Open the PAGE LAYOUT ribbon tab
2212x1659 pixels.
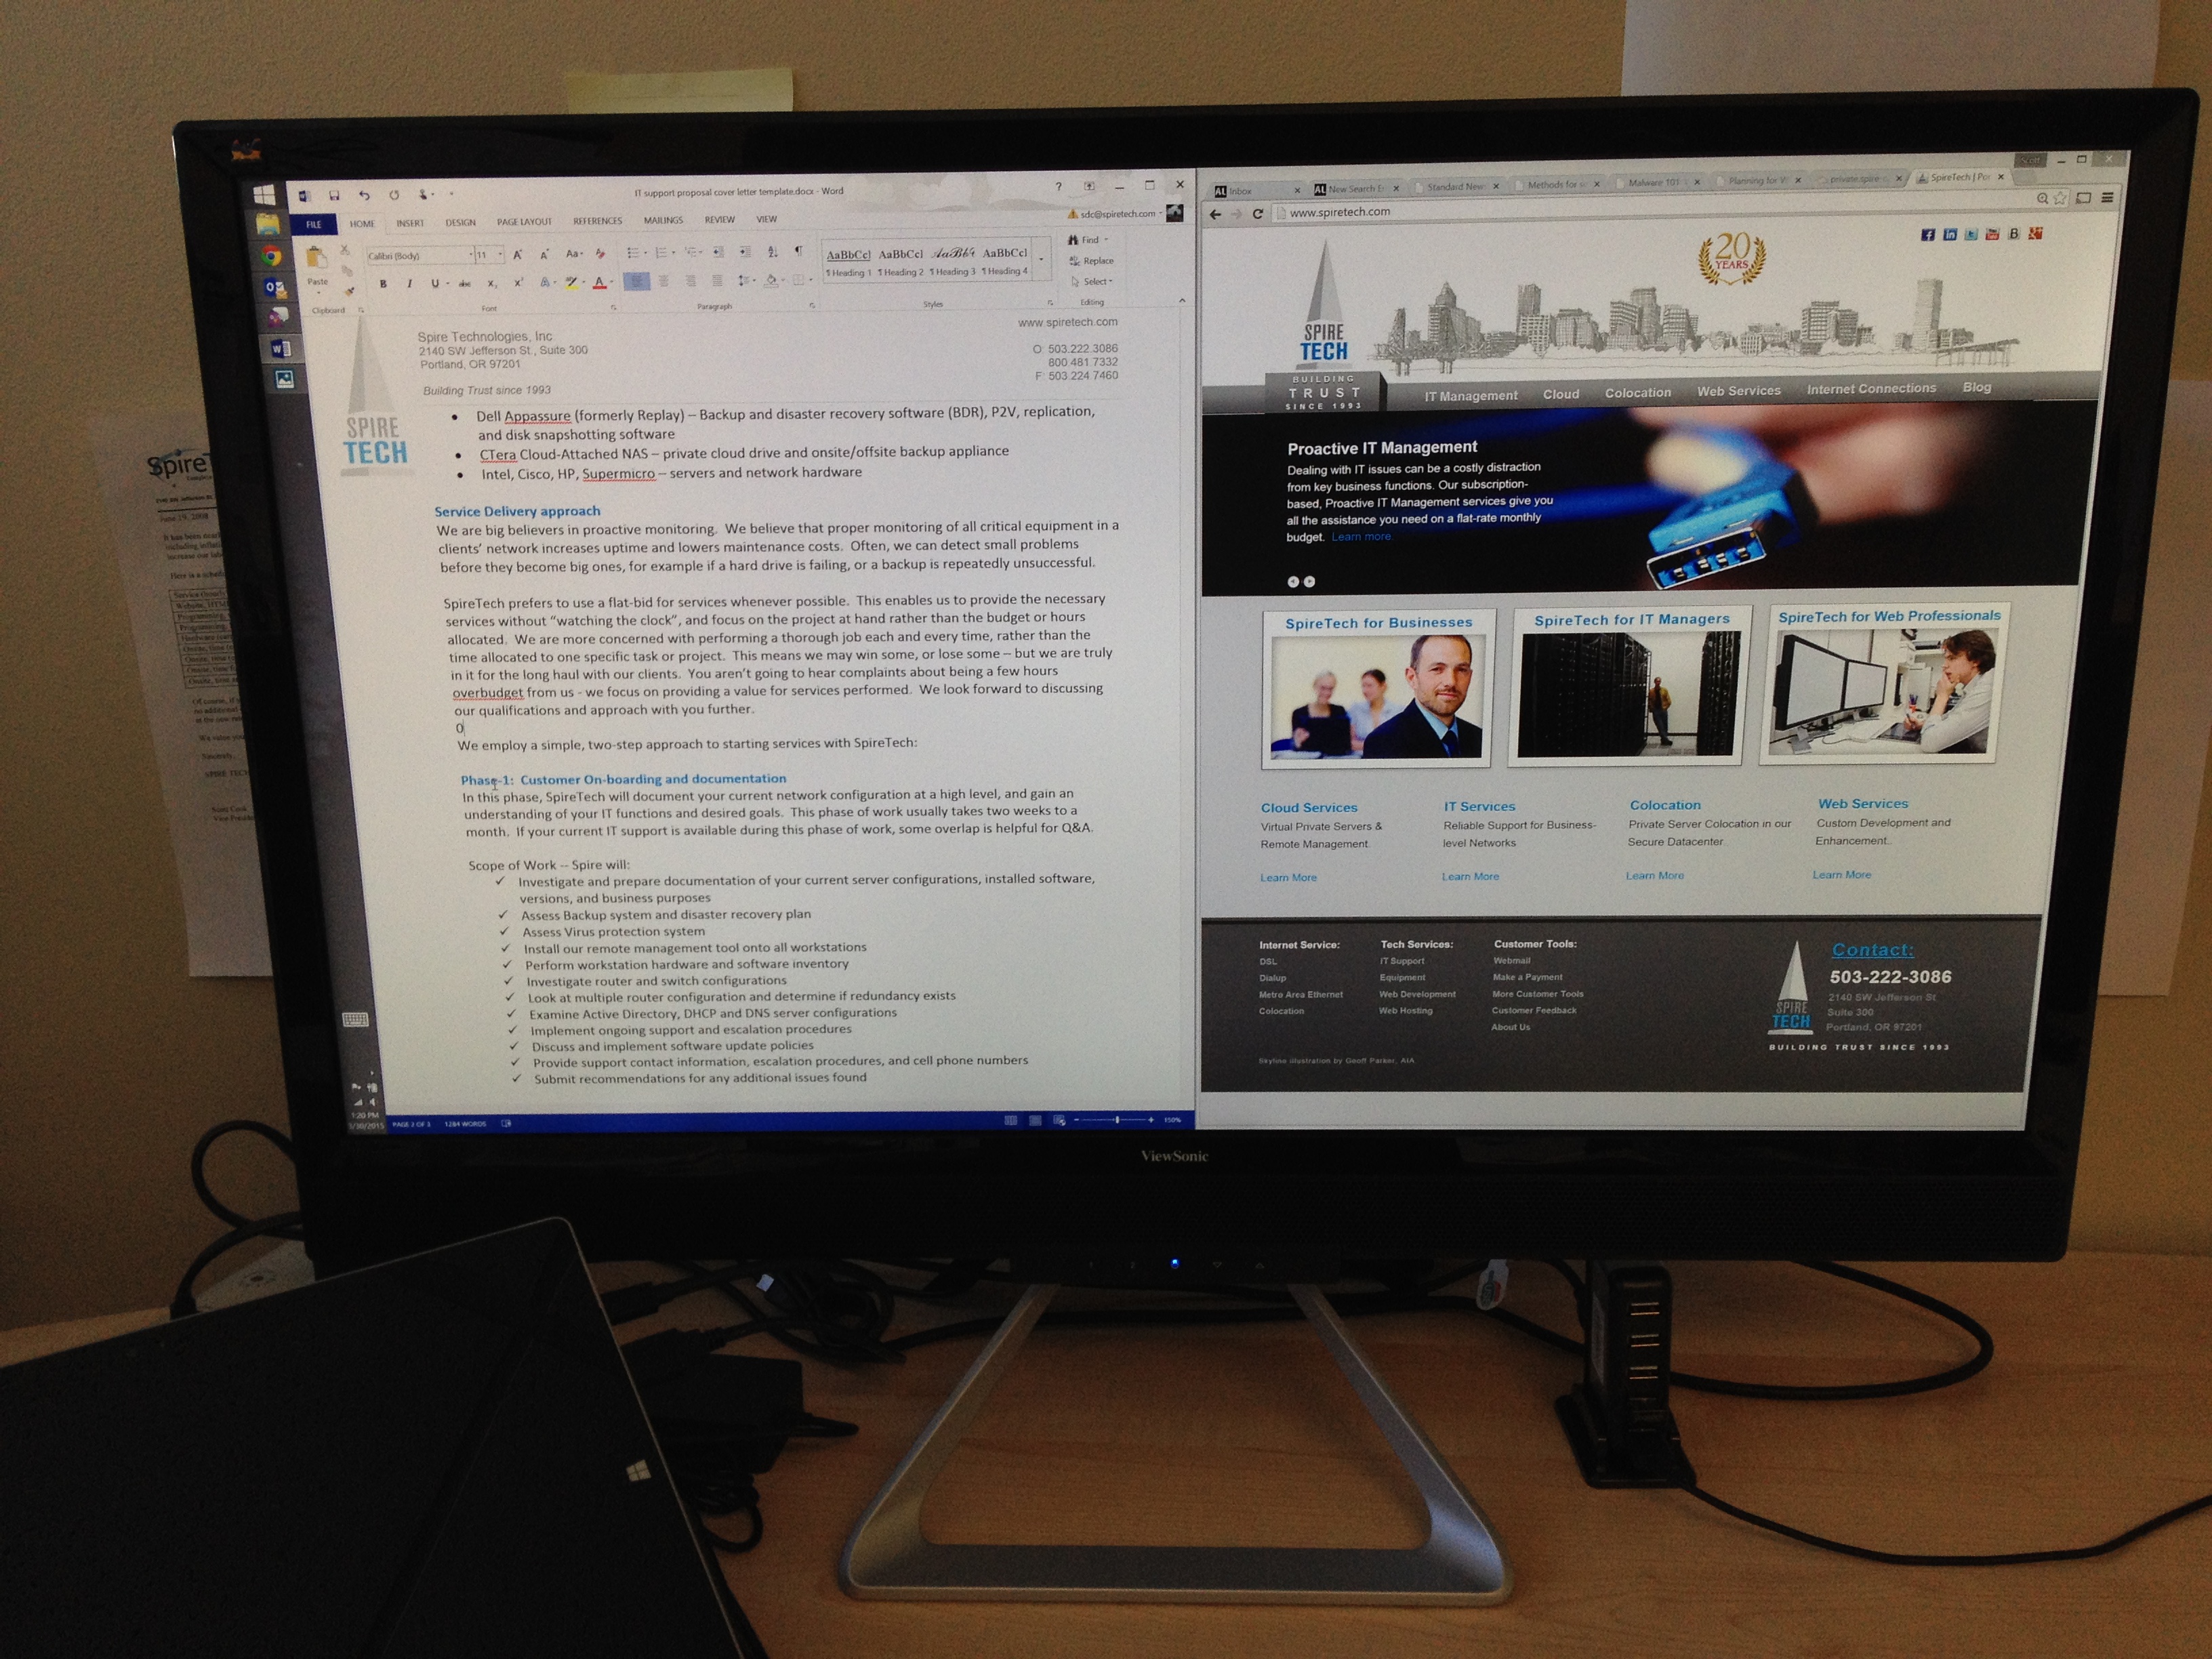[524, 222]
